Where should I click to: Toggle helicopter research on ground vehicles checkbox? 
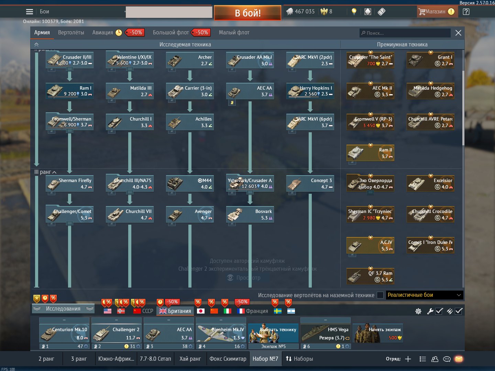380,295
